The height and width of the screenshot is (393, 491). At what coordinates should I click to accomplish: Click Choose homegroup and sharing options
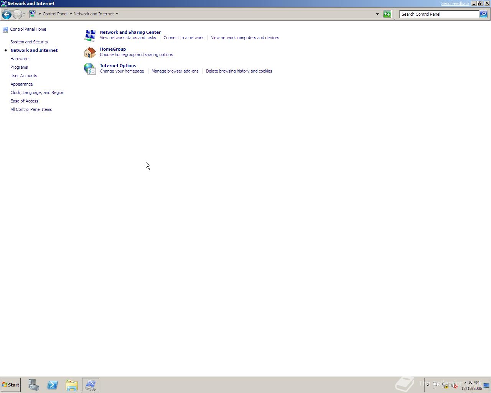click(136, 54)
